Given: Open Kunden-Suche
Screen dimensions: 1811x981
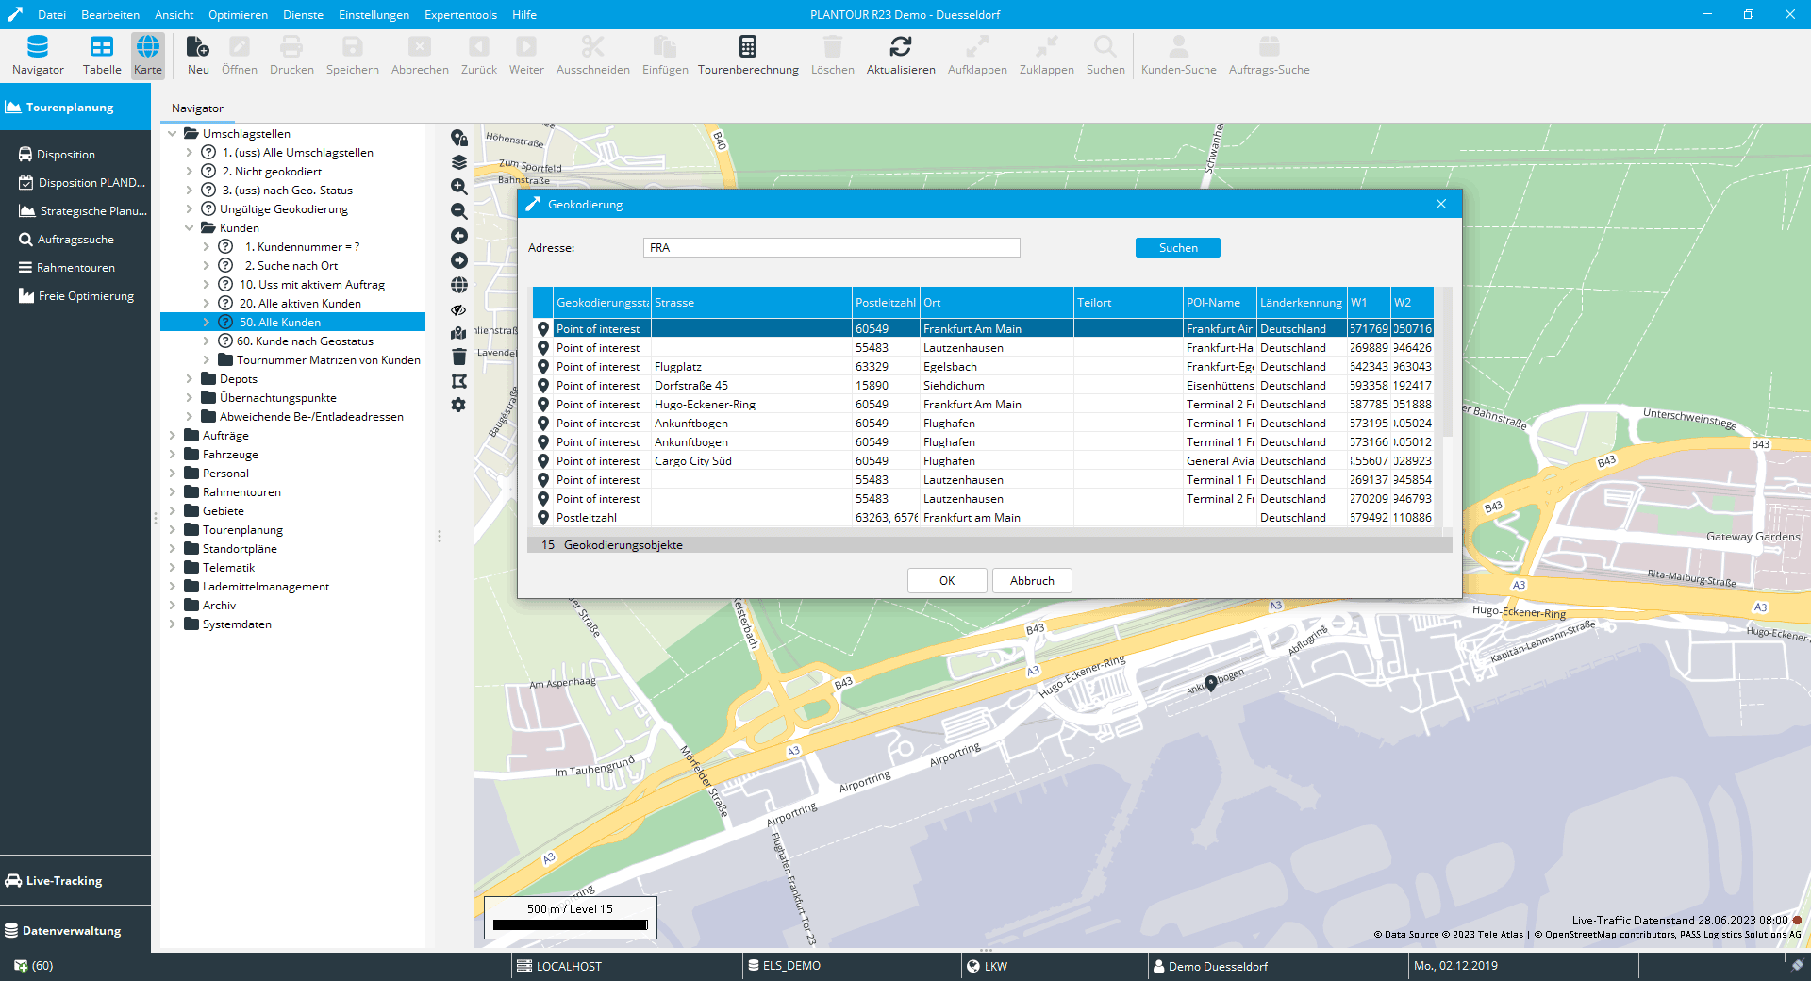Looking at the screenshot, I should pos(1178,55).
